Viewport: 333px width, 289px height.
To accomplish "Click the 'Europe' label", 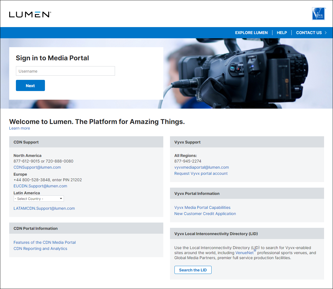I will point(20,174).
